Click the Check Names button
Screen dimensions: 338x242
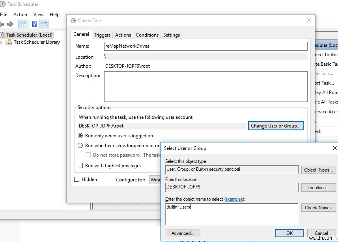pos(318,207)
